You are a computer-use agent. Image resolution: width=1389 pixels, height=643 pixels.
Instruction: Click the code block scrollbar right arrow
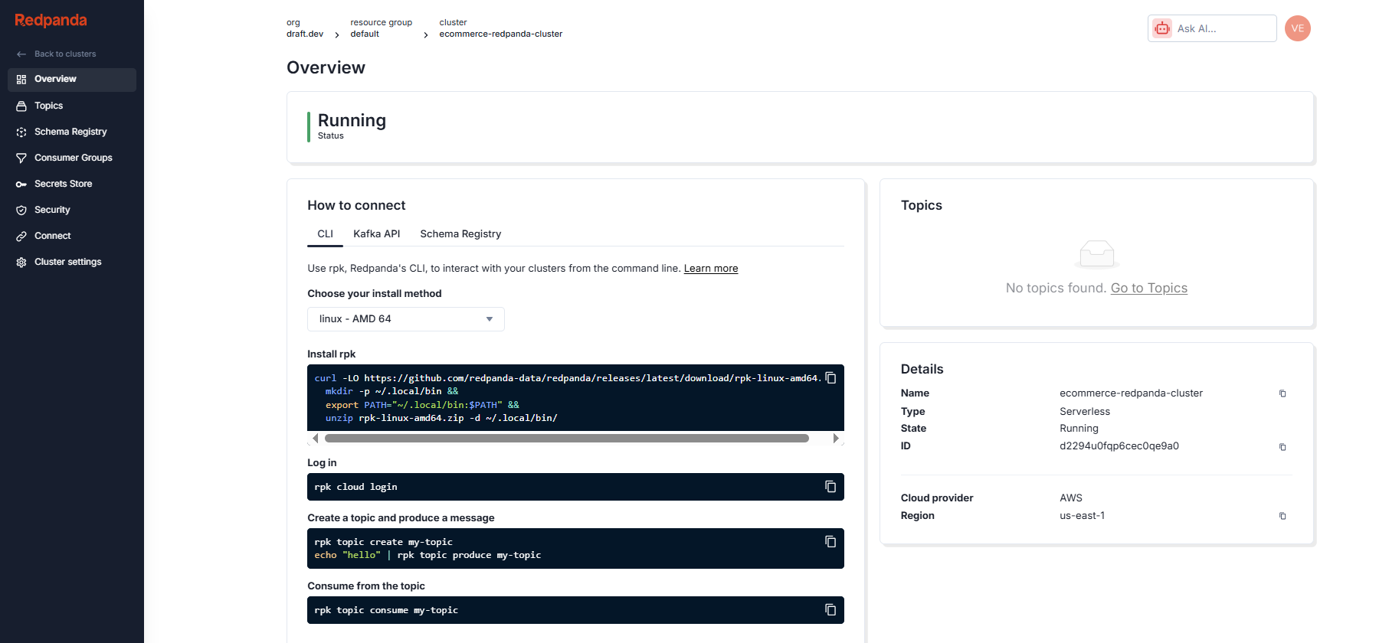pos(836,439)
